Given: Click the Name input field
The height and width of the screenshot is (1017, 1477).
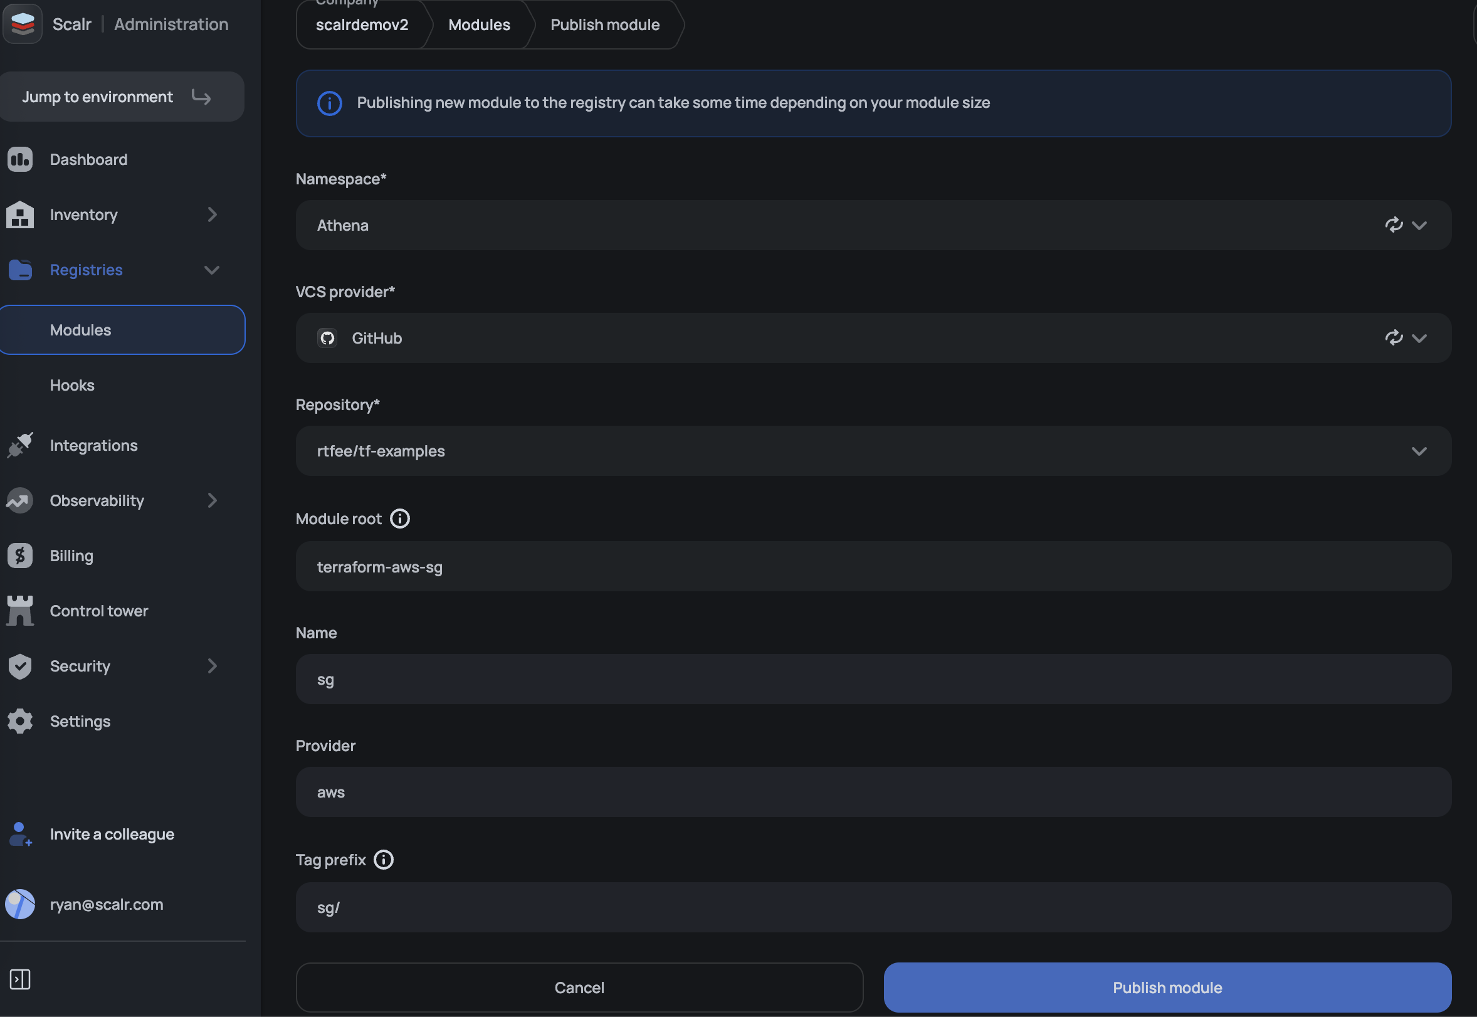Looking at the screenshot, I should pyautogui.click(x=873, y=679).
